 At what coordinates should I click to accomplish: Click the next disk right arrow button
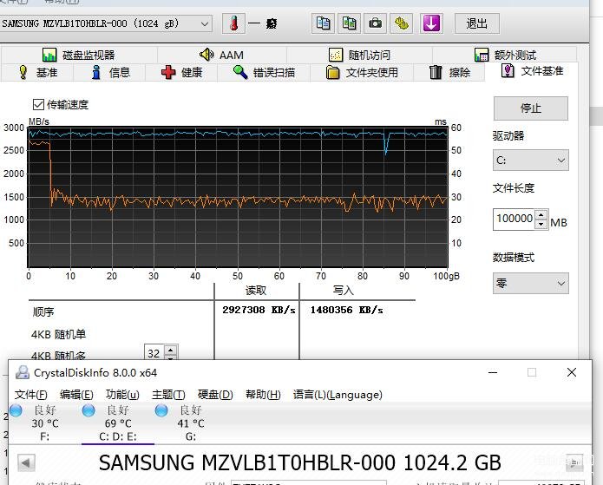pyautogui.click(x=574, y=462)
